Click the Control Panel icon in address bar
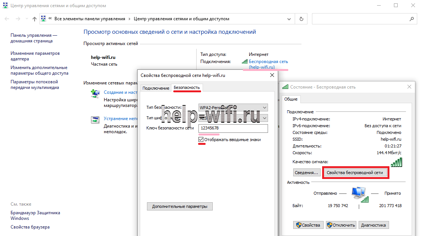This screenshot has height=236, width=421. 44,19
